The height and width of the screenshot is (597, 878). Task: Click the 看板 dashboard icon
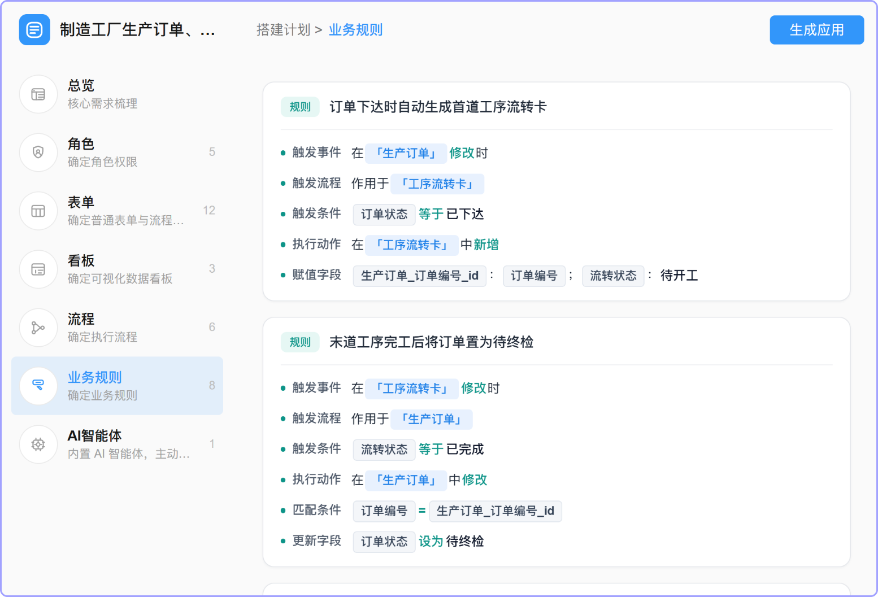(38, 269)
